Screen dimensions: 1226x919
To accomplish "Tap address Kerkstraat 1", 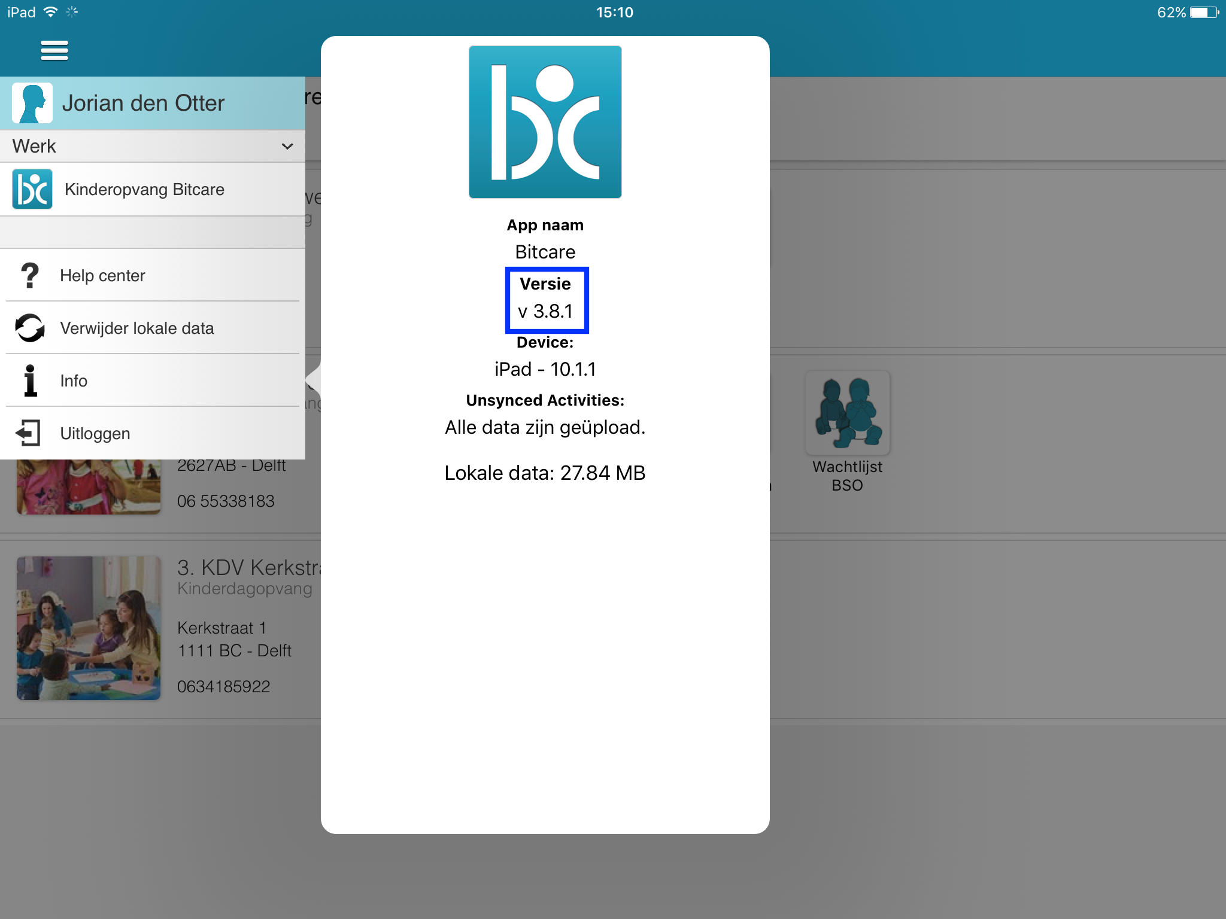I will 221,628.
